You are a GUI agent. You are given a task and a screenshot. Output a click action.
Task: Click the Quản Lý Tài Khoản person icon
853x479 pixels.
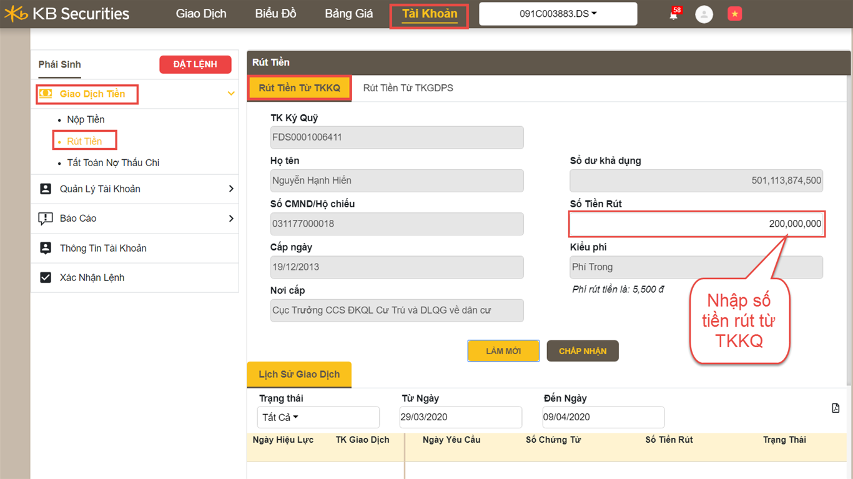(x=46, y=189)
